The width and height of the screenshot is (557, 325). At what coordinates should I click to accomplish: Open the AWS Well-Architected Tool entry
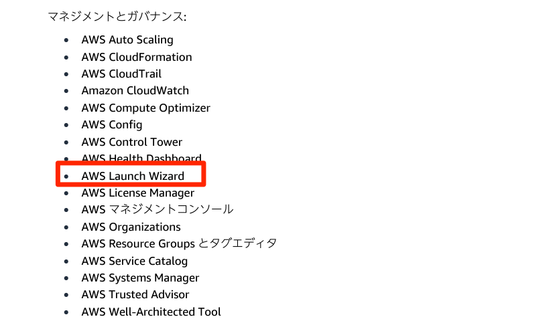coord(151,312)
